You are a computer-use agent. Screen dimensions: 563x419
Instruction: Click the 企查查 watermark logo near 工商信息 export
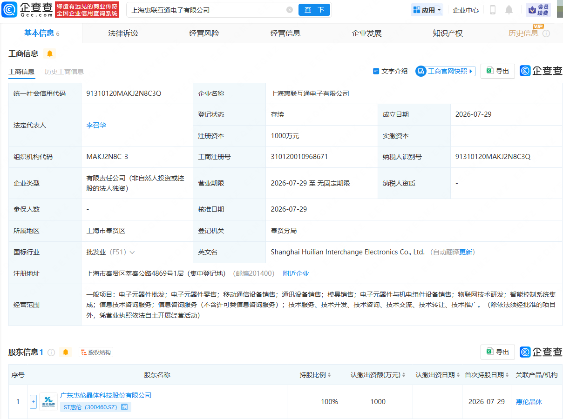tap(541, 71)
